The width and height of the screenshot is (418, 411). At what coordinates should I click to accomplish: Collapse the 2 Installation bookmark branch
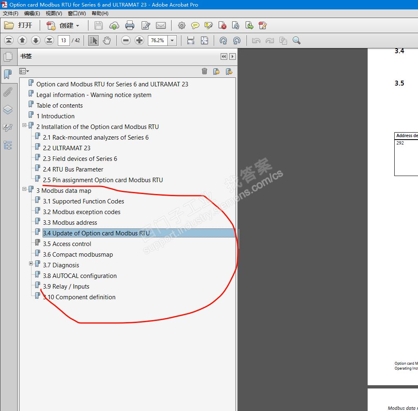(x=25, y=125)
